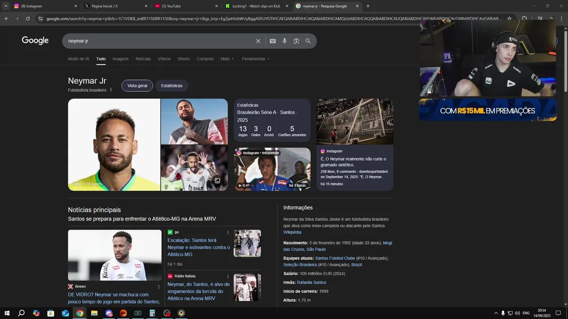Bookmark this page with the star icon

click(x=509, y=19)
